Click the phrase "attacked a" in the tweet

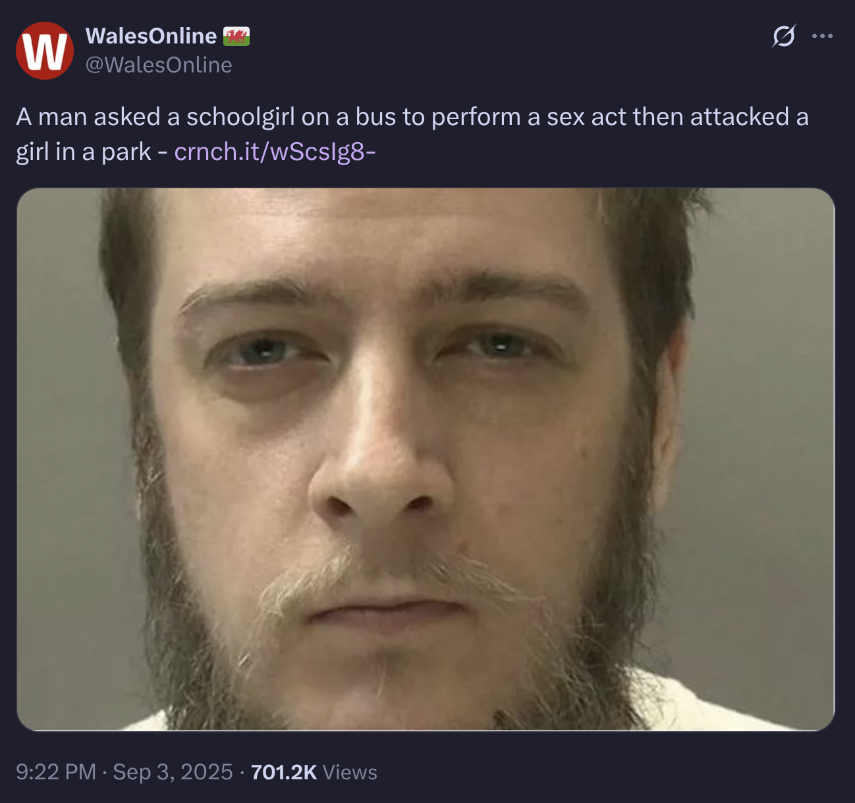pyautogui.click(x=750, y=117)
